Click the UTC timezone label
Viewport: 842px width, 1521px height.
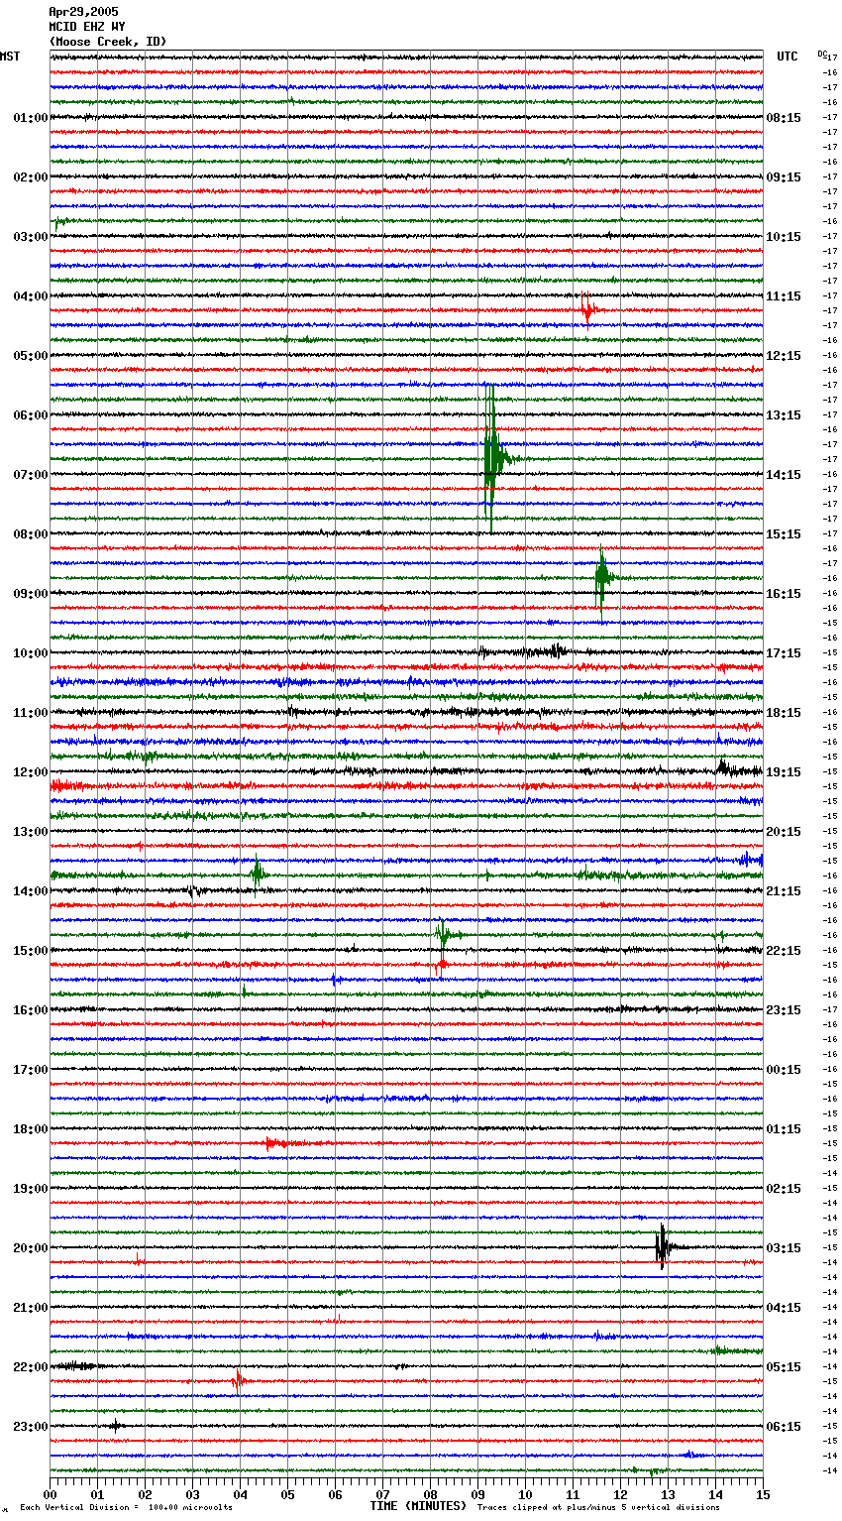pos(788,57)
